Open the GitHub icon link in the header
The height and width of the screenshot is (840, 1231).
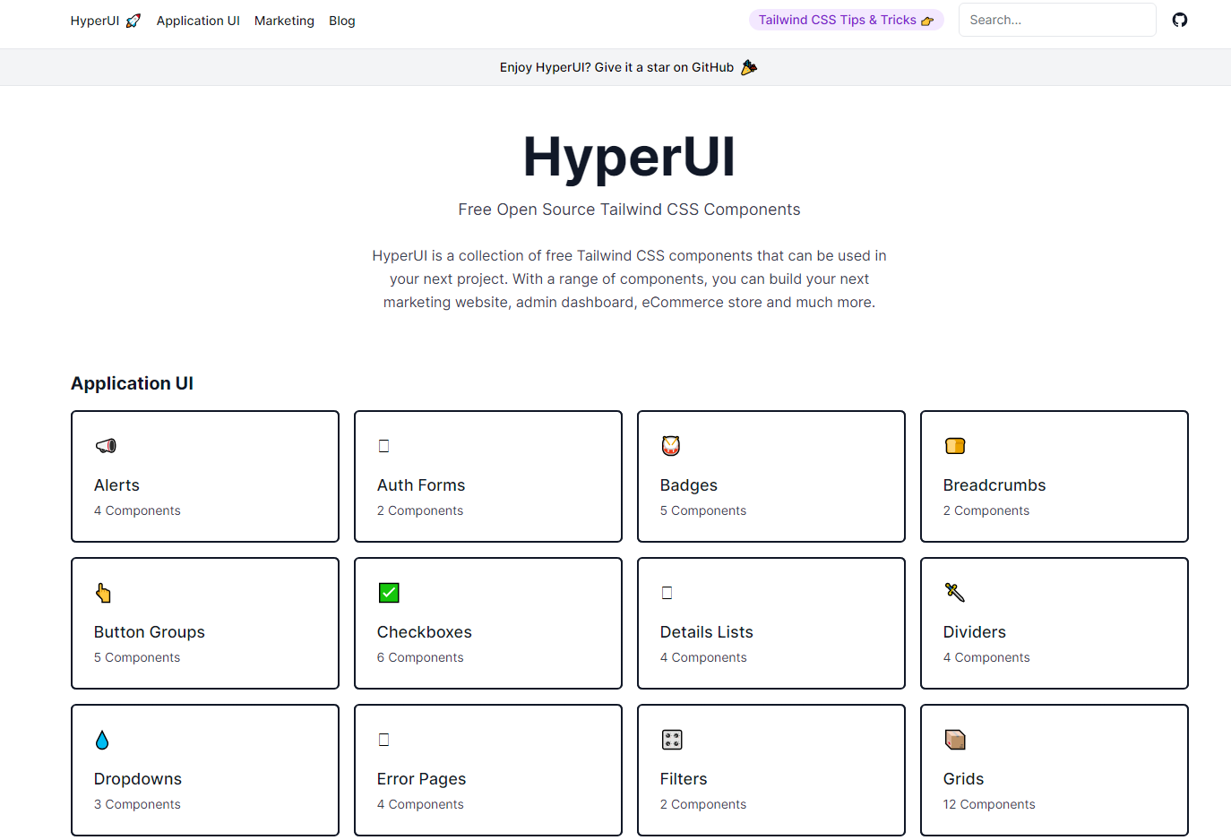click(x=1179, y=20)
